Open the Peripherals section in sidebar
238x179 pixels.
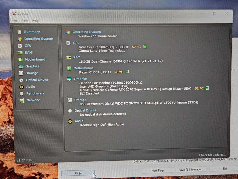point(35,93)
